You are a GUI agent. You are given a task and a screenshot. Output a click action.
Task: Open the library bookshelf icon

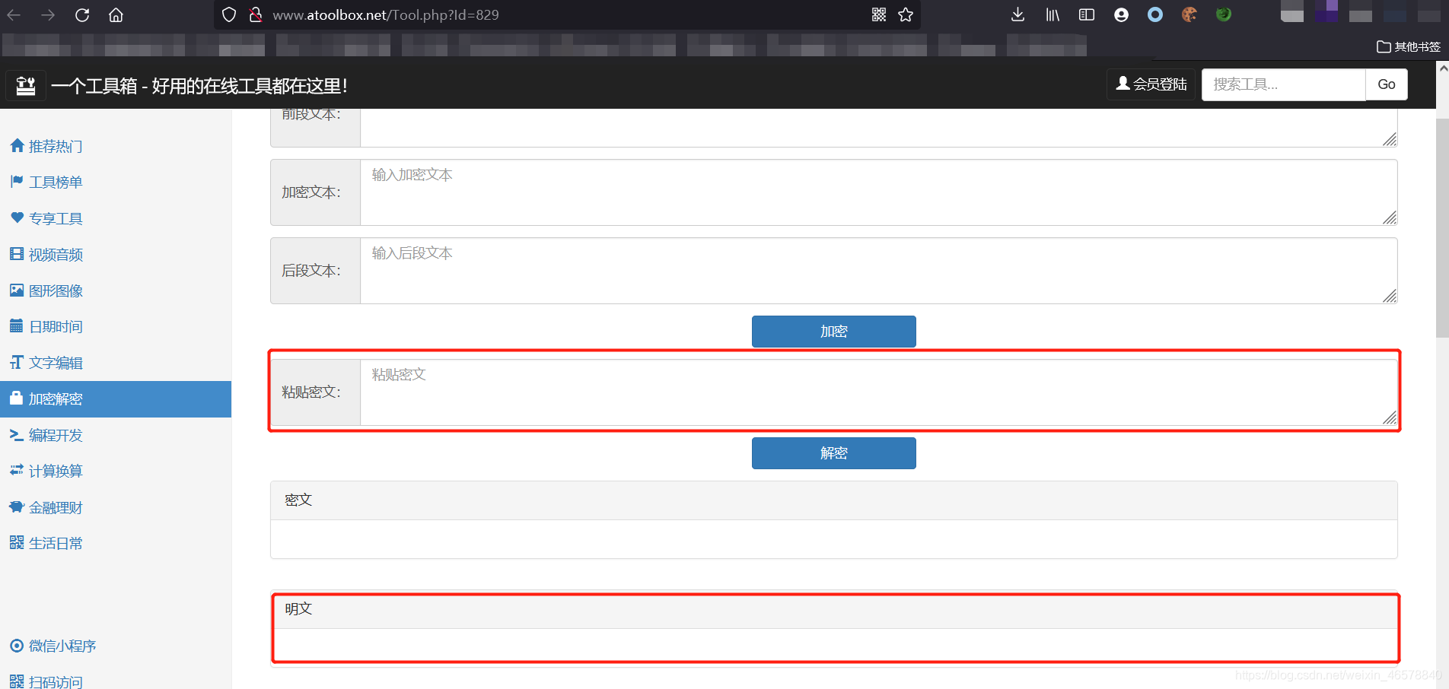1053,14
